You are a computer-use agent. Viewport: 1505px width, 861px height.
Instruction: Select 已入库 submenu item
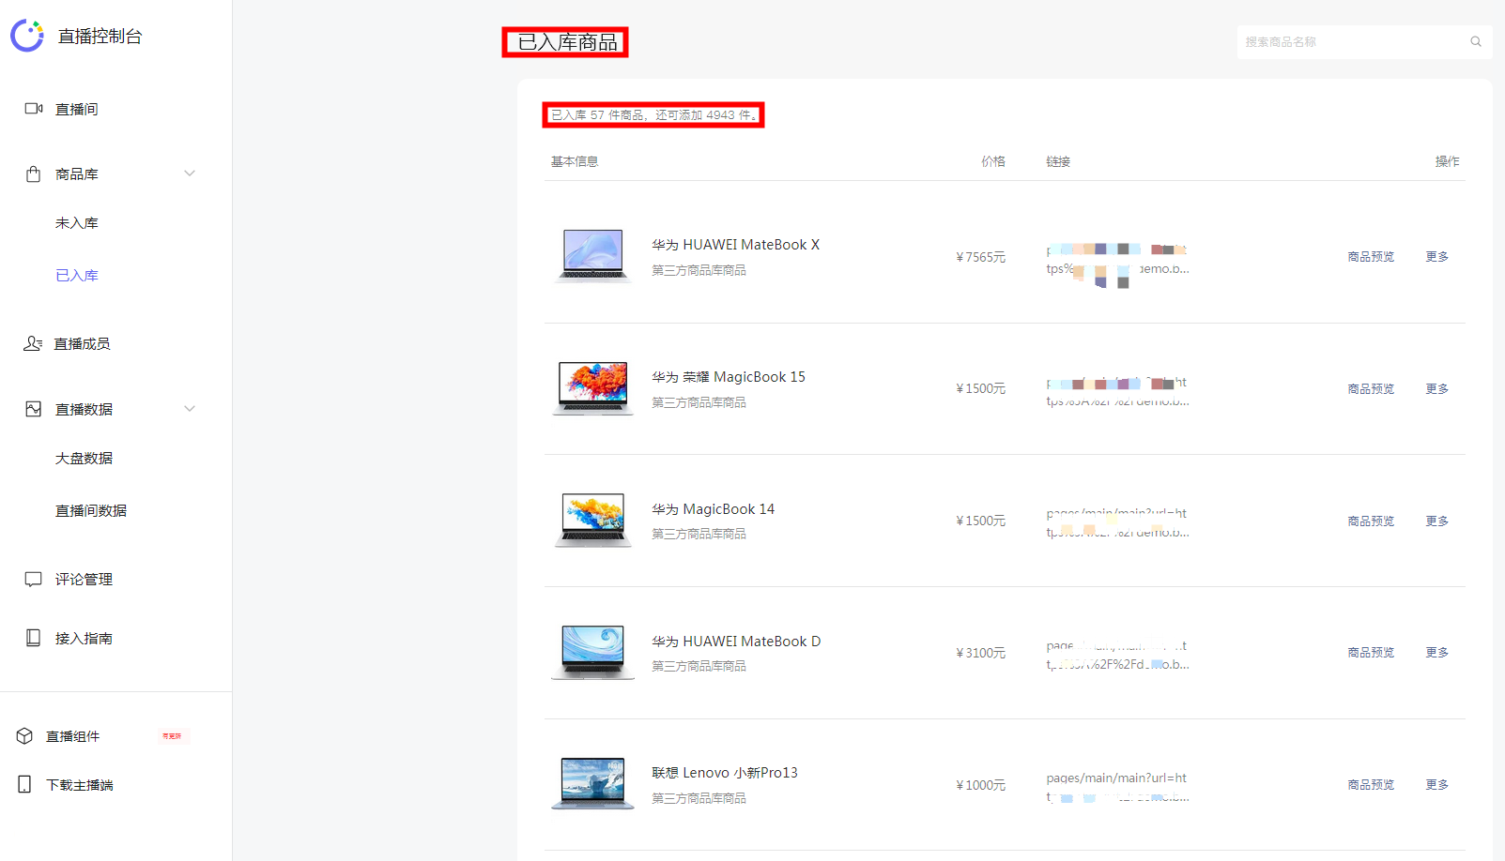pos(77,276)
